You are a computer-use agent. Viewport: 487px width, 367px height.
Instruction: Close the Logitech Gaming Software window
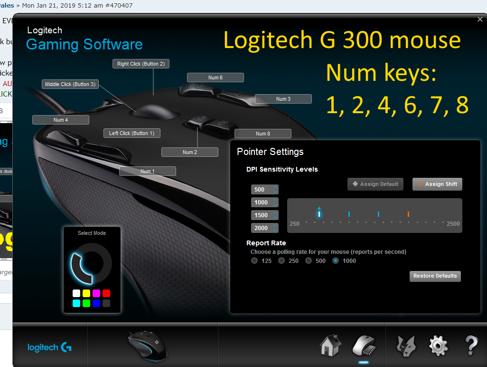(x=480, y=19)
